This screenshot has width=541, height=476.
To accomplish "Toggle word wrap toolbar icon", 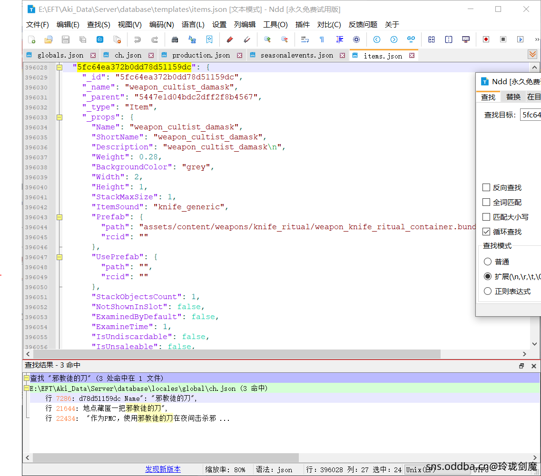I will [x=305, y=39].
